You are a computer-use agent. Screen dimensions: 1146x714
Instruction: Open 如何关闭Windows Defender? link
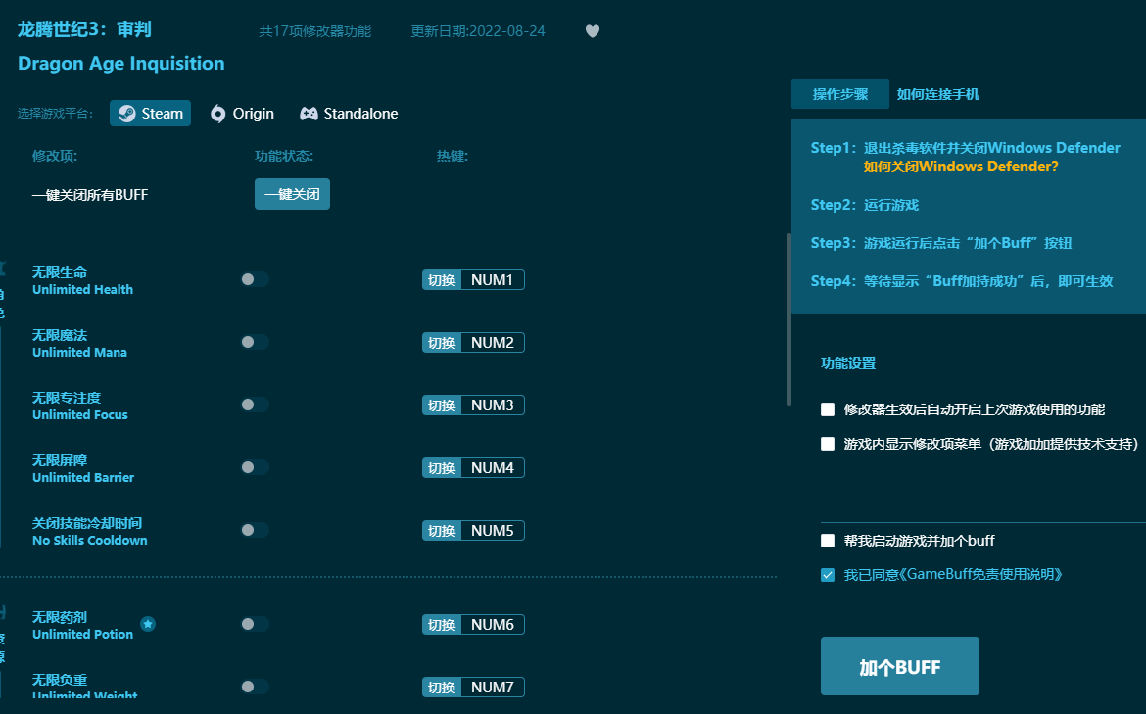pos(961,167)
